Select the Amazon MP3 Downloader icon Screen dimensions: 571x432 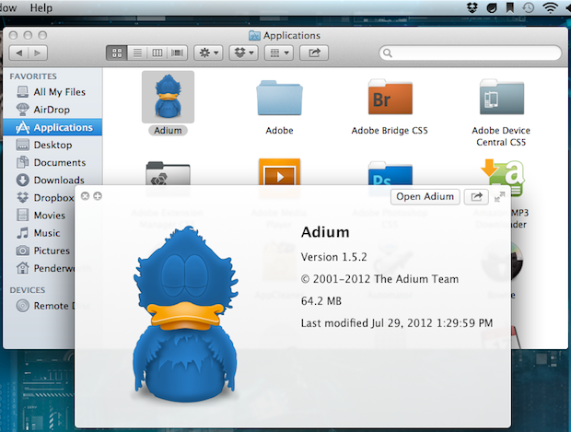pyautogui.click(x=503, y=178)
